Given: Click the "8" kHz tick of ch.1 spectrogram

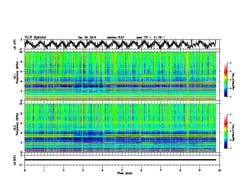Looking at the screenshot, I should click(x=22, y=62).
